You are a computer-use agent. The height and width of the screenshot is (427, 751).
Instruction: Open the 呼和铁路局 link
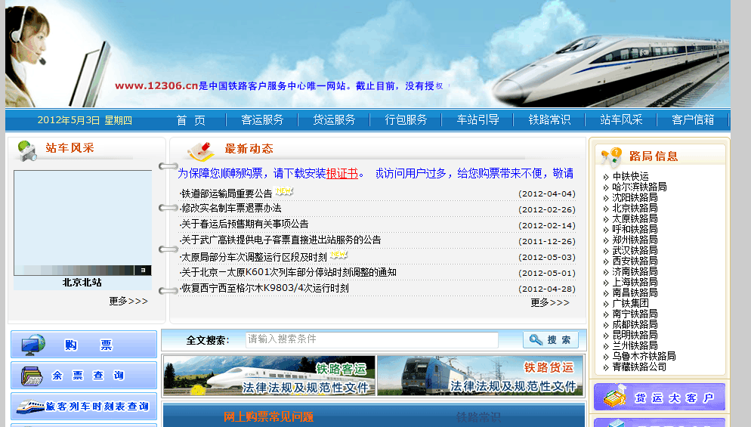pyautogui.click(x=635, y=229)
